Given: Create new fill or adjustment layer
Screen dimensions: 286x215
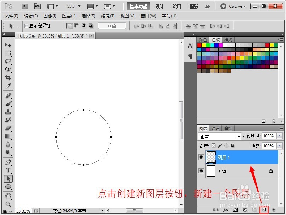Looking at the screenshot, I should tap(245, 210).
